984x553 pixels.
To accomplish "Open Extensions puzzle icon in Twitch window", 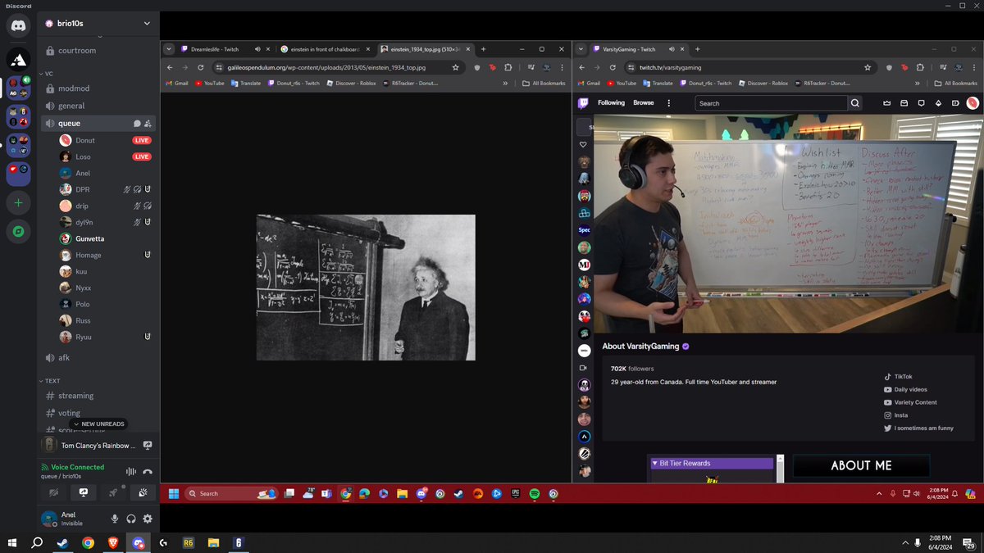I will tap(920, 67).
